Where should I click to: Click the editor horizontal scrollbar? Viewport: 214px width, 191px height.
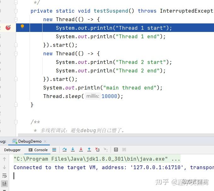pyautogui.click(x=116, y=135)
